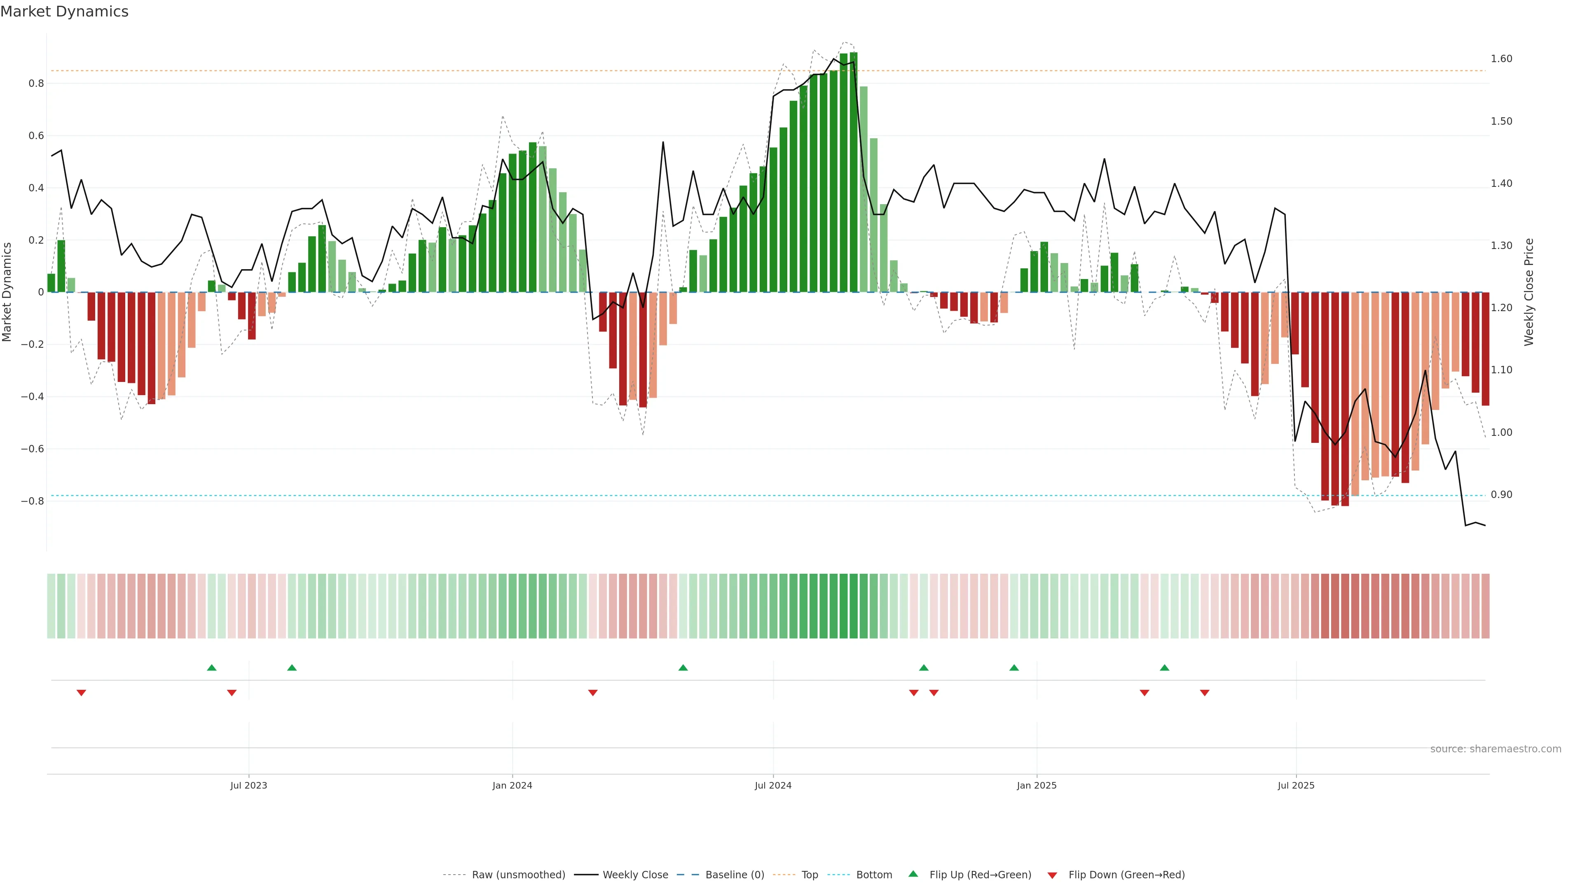Click the Top threshold legend entry
Image resolution: width=1582 pixels, height=889 pixels.
click(810, 875)
